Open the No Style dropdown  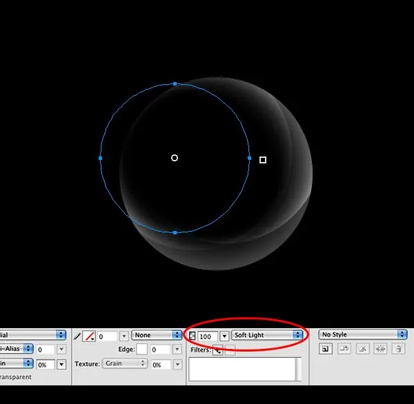(x=363, y=335)
